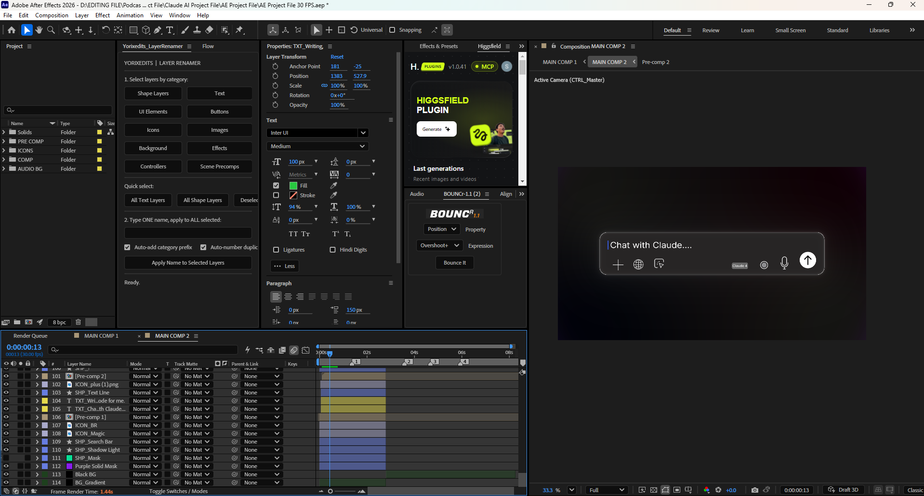Open the Stroke color swatch

click(293, 195)
